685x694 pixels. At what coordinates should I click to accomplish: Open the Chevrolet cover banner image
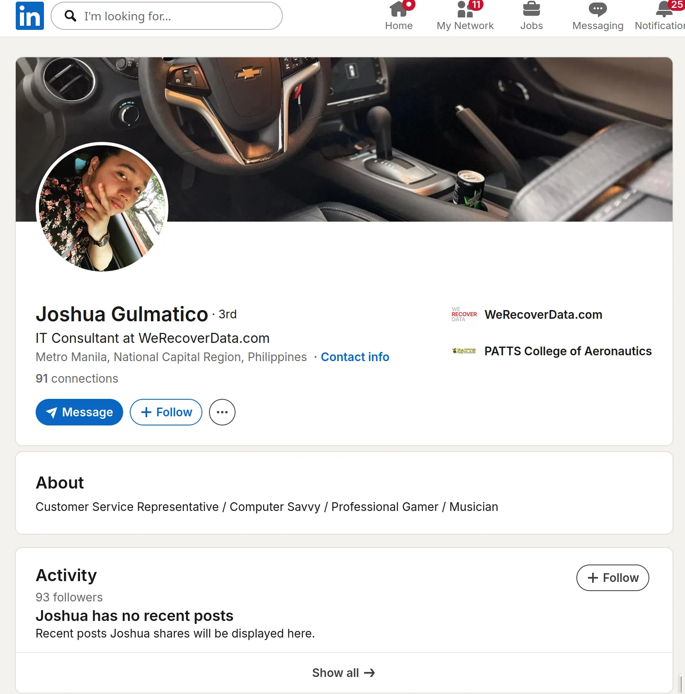click(x=344, y=139)
